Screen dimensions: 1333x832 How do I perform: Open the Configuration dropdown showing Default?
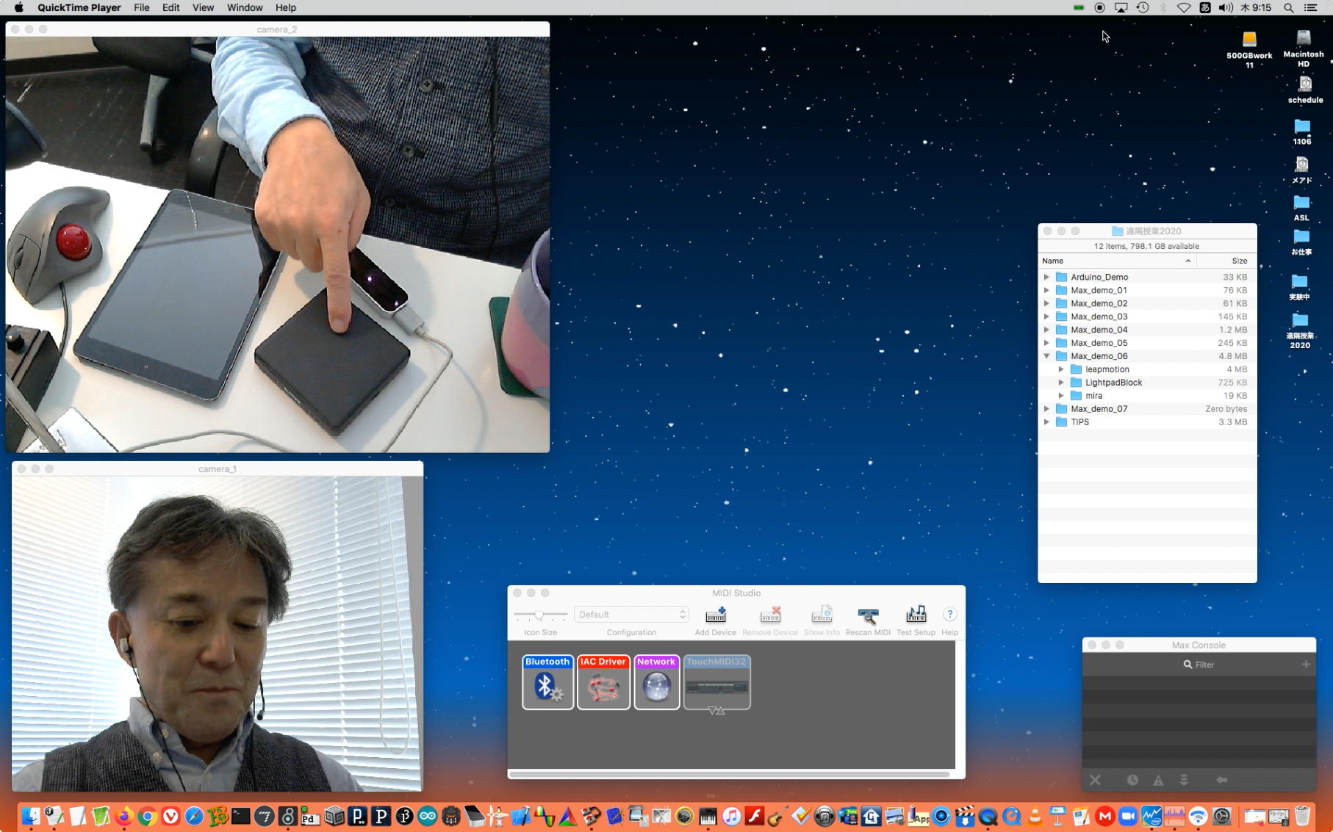click(x=631, y=615)
